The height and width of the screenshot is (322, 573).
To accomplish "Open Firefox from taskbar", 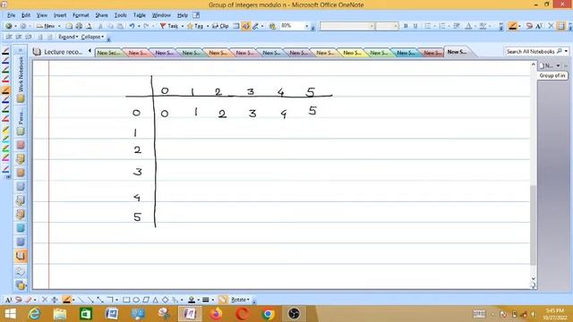I will tap(216, 314).
